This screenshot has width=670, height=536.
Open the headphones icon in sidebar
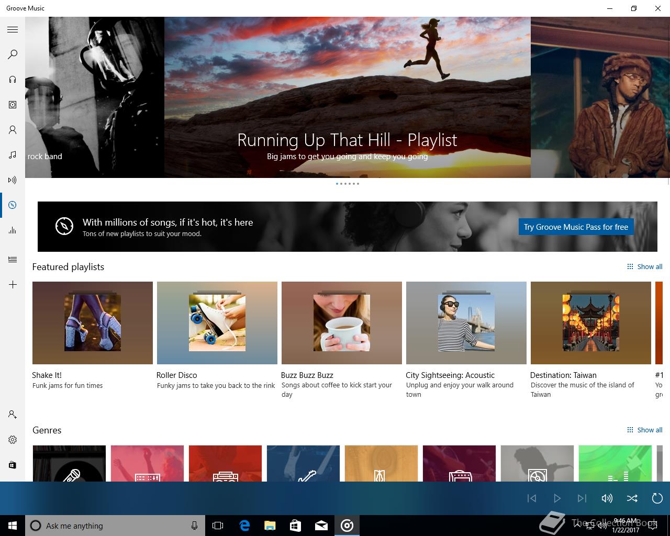[13, 80]
